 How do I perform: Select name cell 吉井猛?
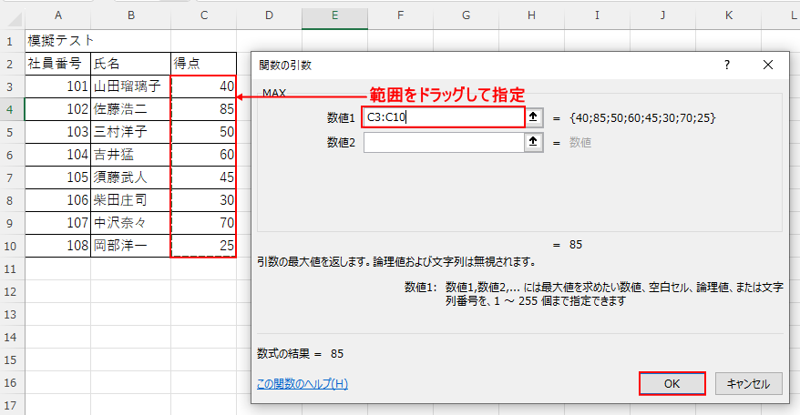tap(131, 155)
